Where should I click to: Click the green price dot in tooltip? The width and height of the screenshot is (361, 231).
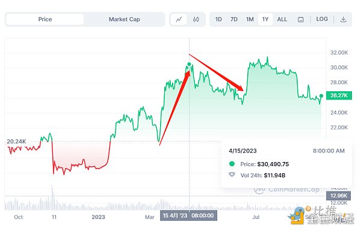[x=232, y=164]
